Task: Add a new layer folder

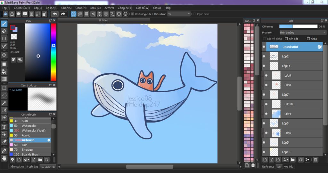Action: [x=292, y=160]
